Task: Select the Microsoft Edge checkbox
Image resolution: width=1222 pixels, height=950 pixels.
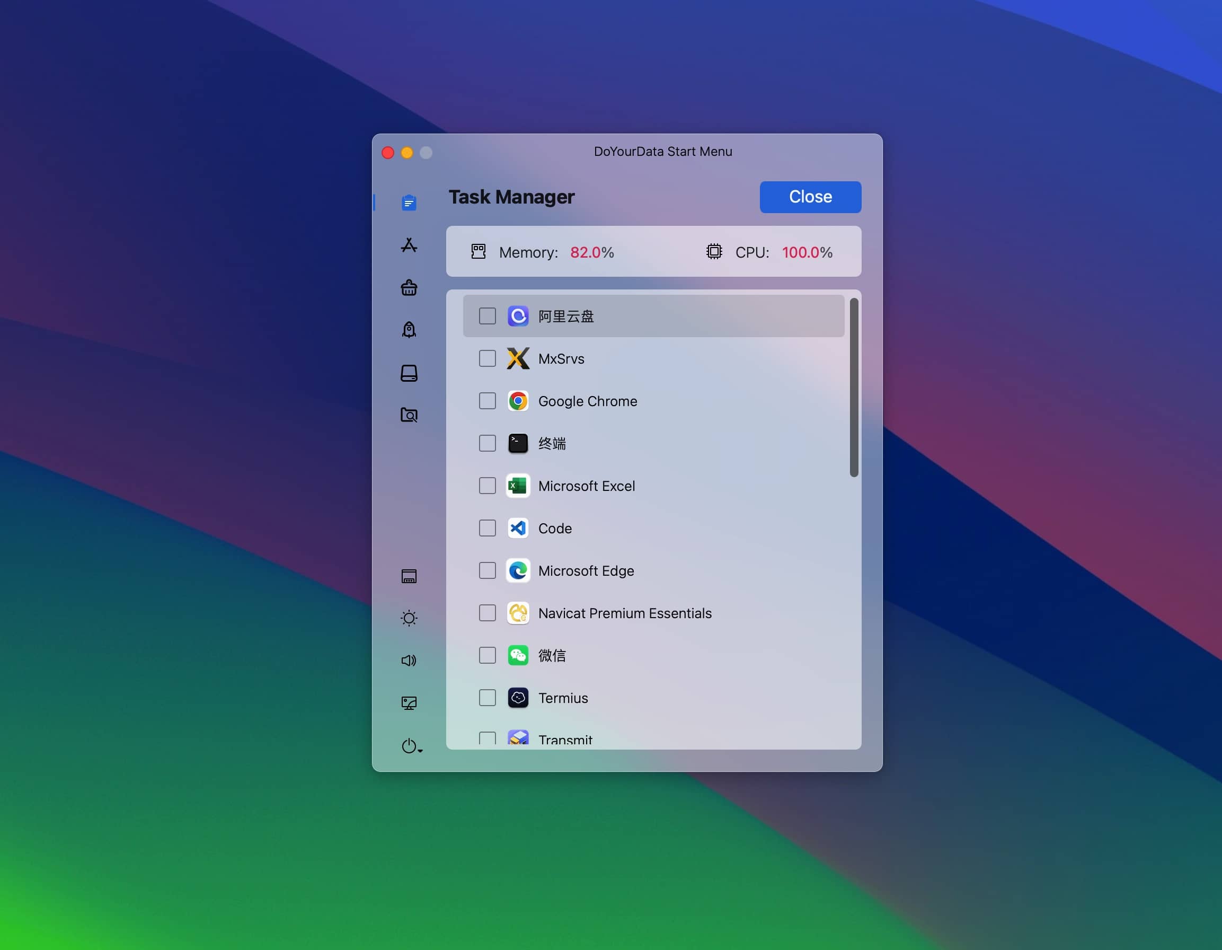Action: 488,570
